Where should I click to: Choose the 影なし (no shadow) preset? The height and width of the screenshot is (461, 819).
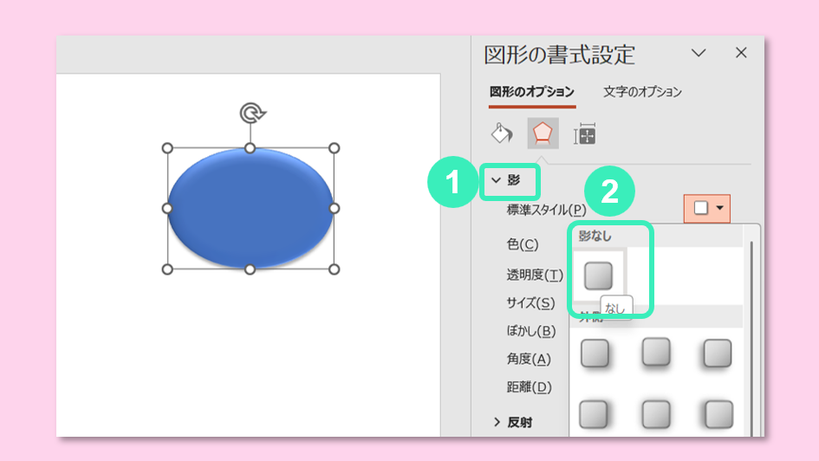coord(598,276)
